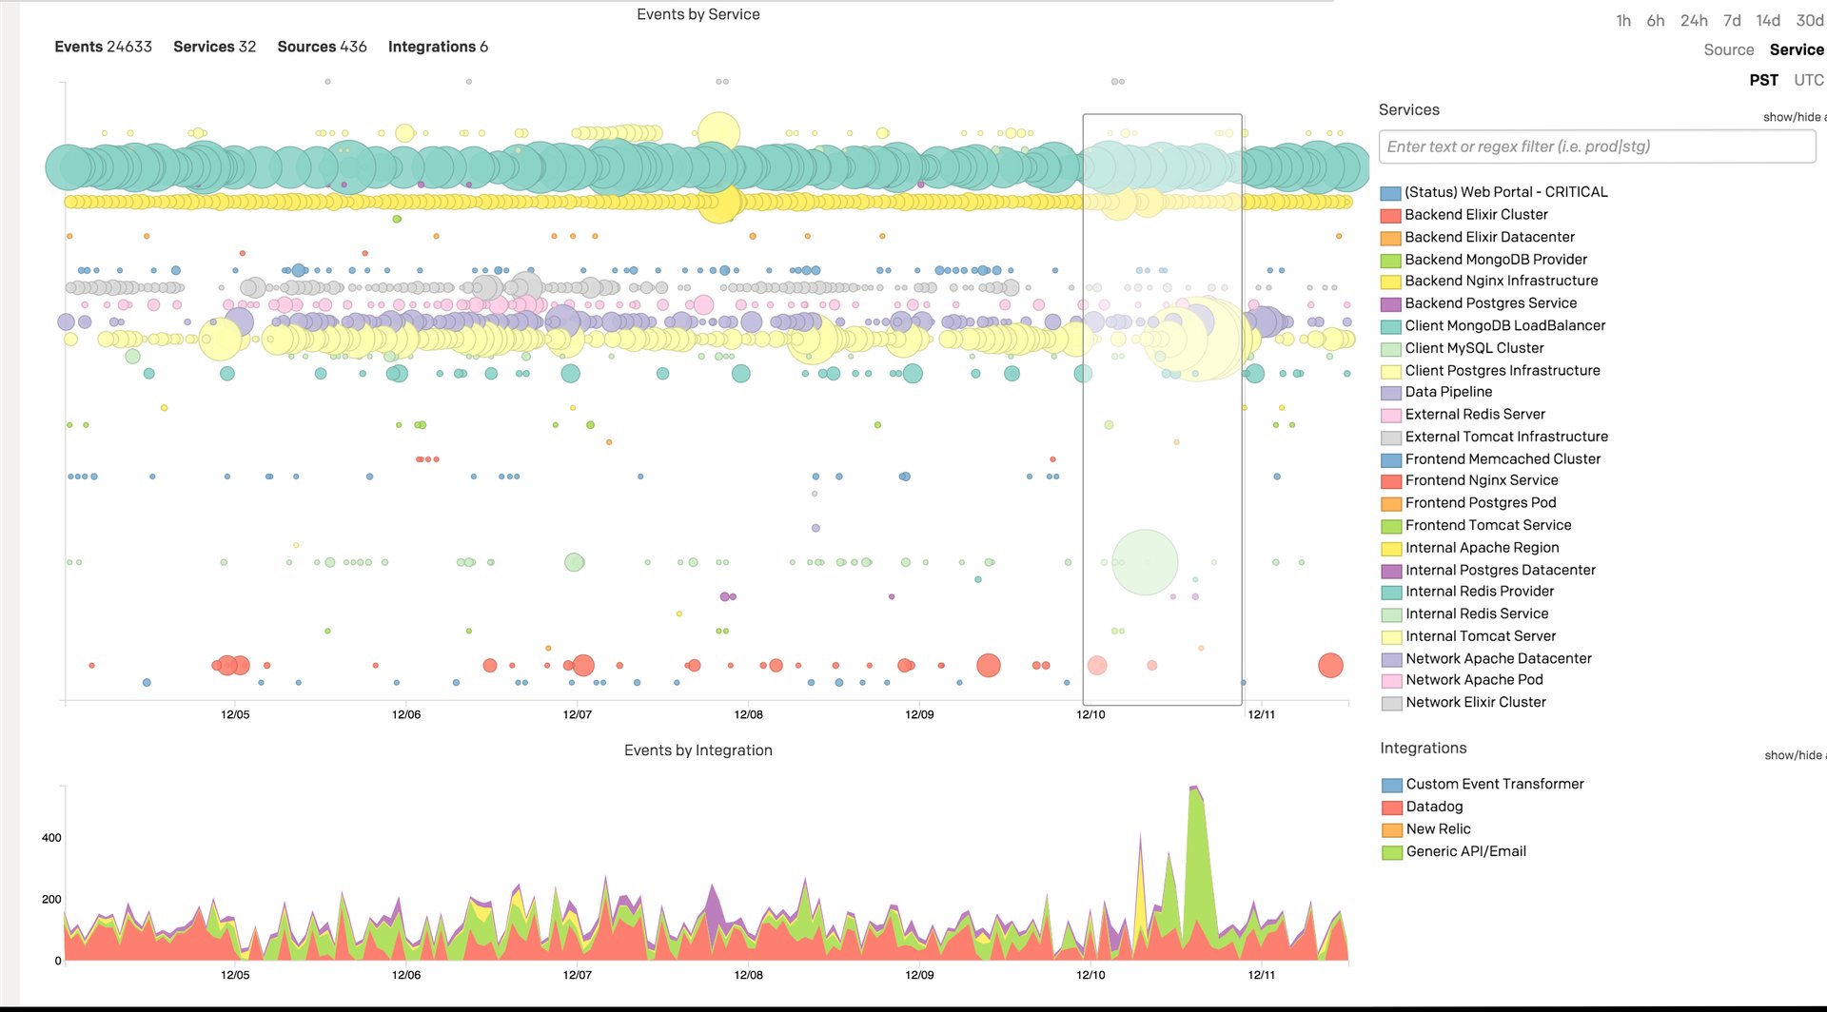The image size is (1827, 1012).
Task: Click show/hide link beside Services heading
Action: pos(1793,117)
